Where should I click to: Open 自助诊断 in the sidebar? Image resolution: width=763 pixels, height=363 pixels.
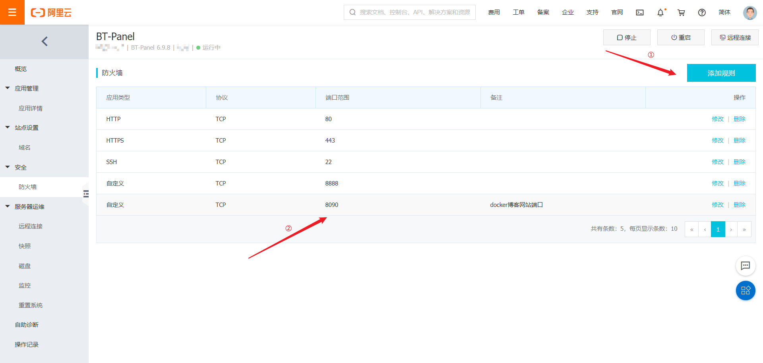(x=27, y=325)
